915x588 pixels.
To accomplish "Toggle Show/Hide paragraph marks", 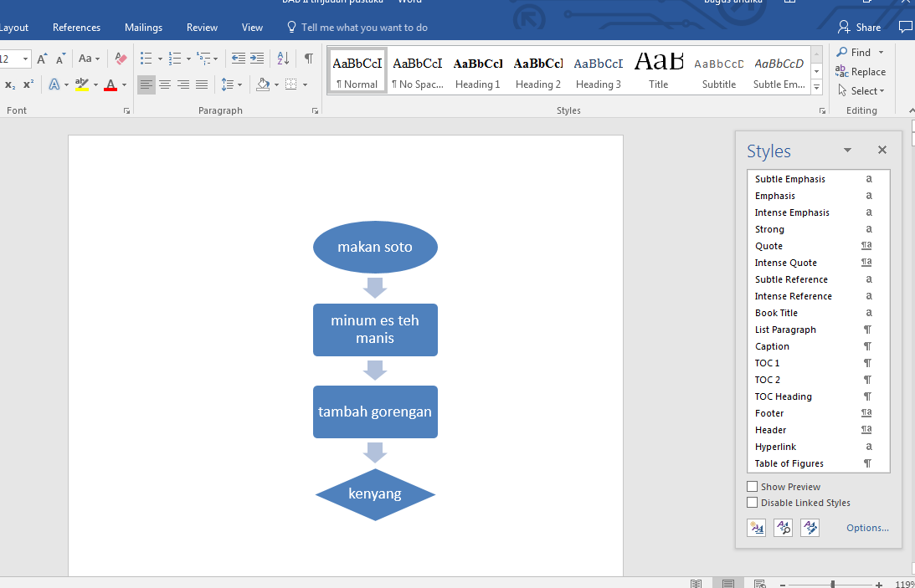I will pos(307,59).
